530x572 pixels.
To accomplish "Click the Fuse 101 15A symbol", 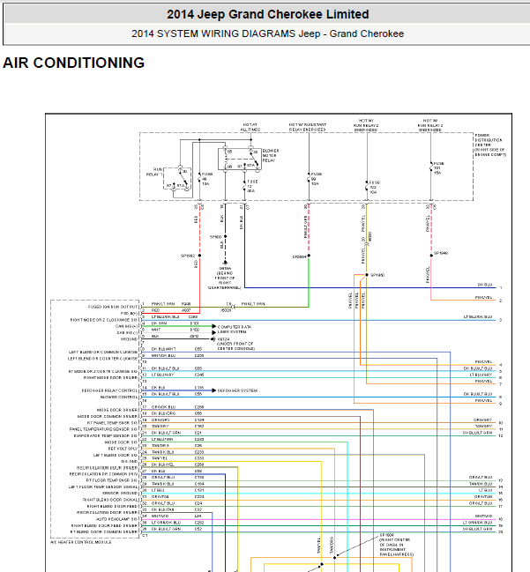I will coord(431,167).
